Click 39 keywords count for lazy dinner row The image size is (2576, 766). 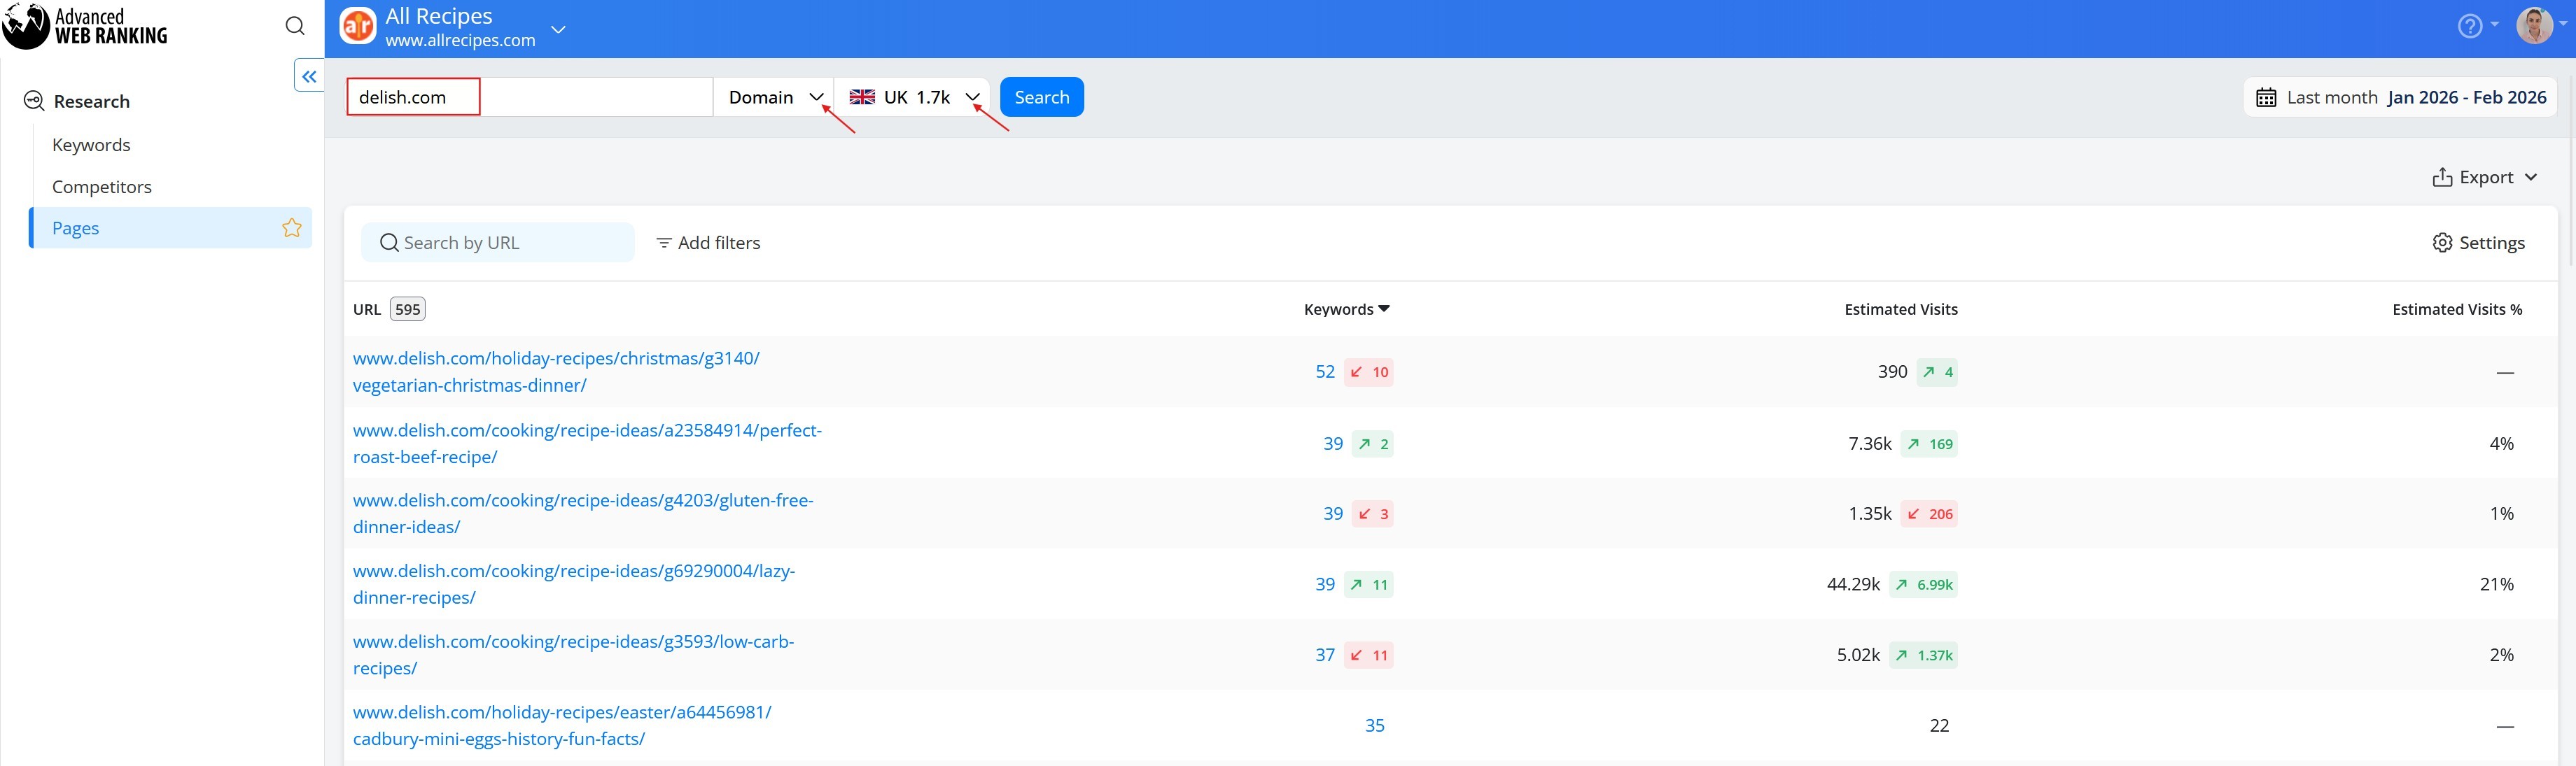tap(1325, 585)
